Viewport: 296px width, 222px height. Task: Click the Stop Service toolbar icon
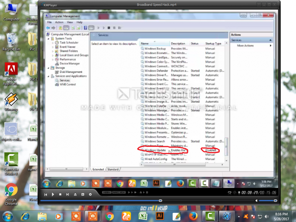pos(109,28)
